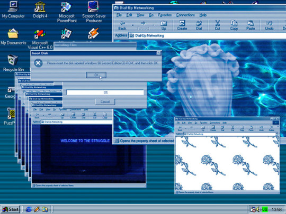Screen dimensions: 286x214
Task: Launch the Microsoft PowerPoint desktop shortcut
Action: tap(67, 12)
